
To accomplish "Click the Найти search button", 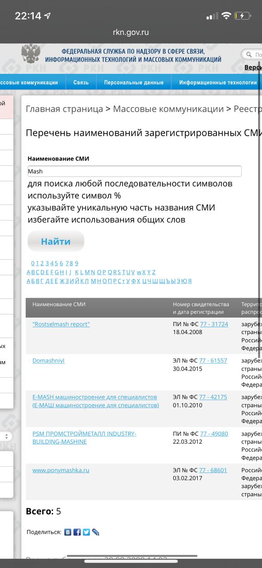I will pyautogui.click(x=56, y=241).
